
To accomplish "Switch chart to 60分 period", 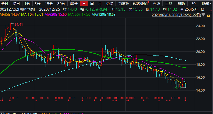I will click(x=74, y=4).
